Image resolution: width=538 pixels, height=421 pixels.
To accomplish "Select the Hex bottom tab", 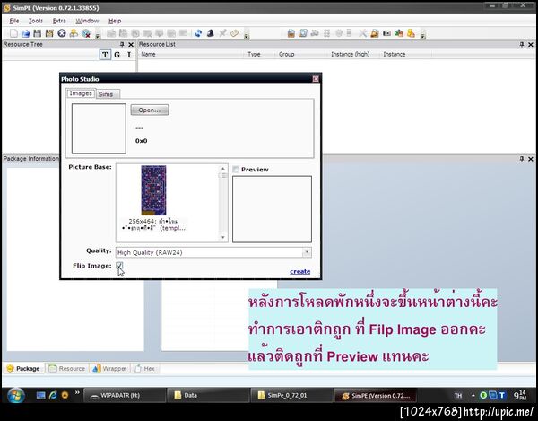I will [144, 368].
